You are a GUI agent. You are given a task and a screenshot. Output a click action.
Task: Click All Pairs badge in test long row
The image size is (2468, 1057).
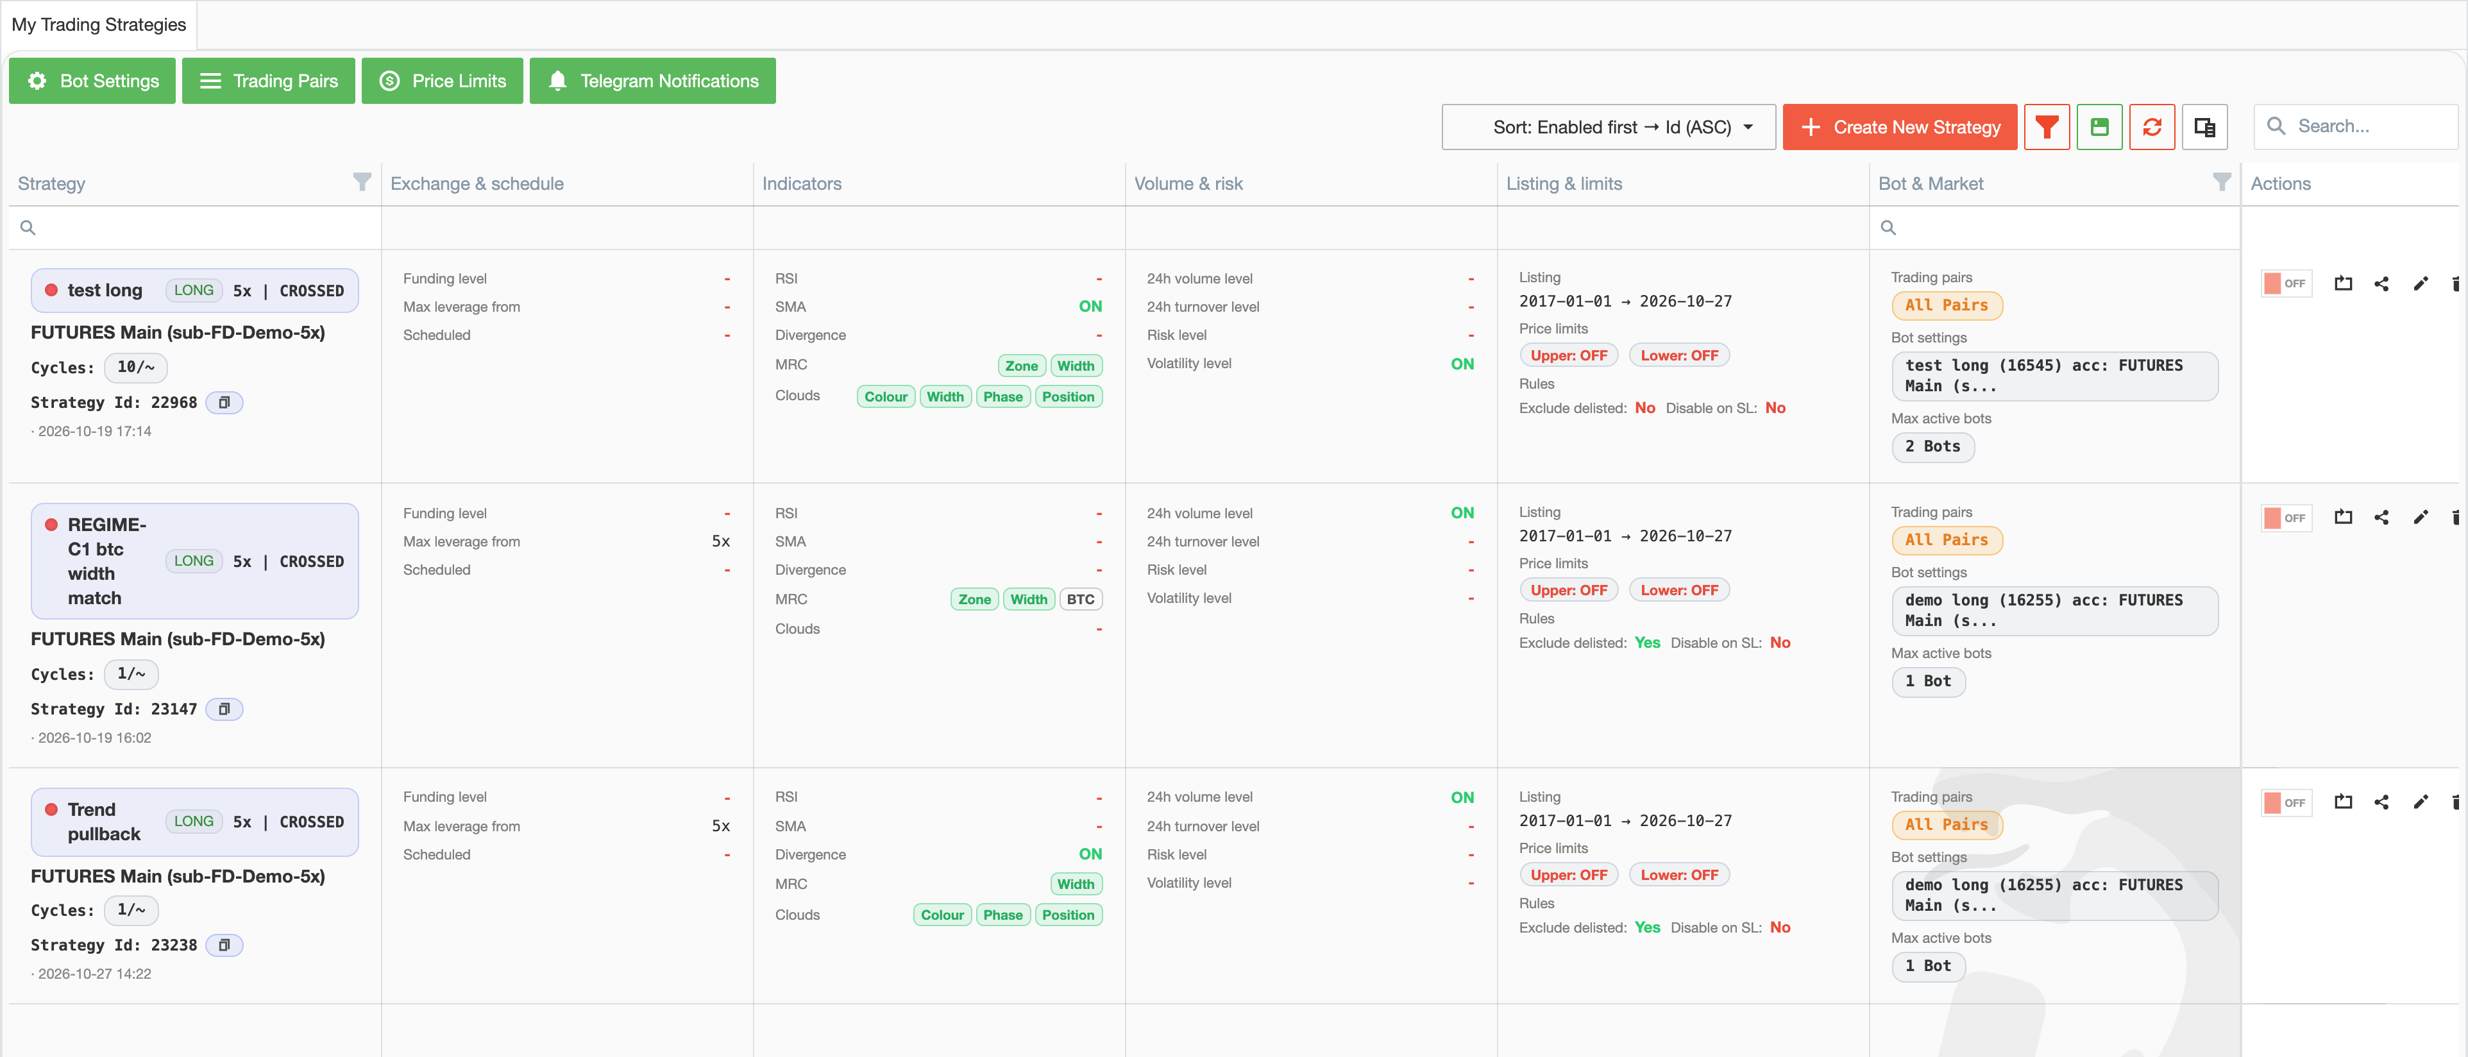1946,305
